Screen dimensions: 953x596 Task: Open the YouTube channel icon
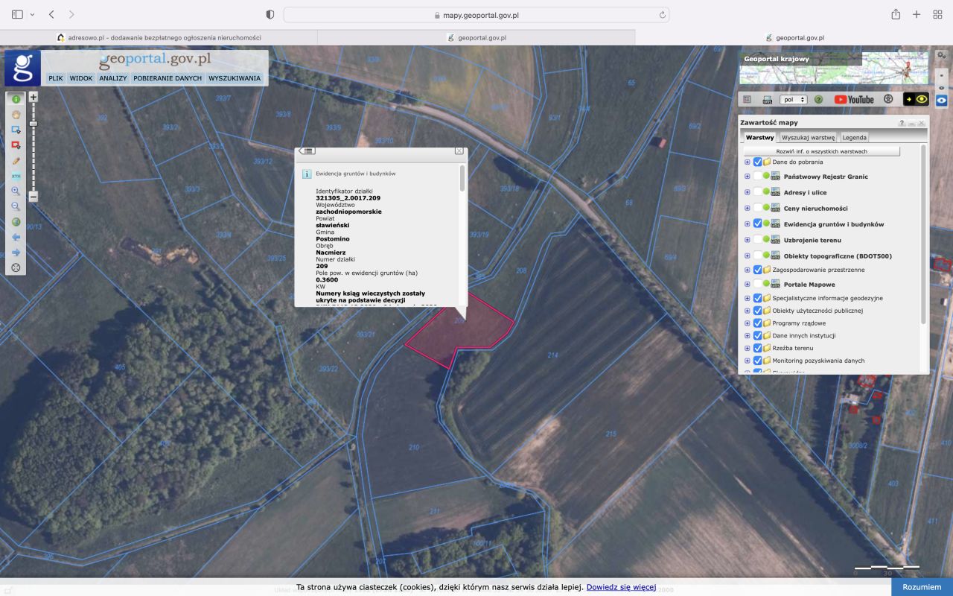[853, 99]
